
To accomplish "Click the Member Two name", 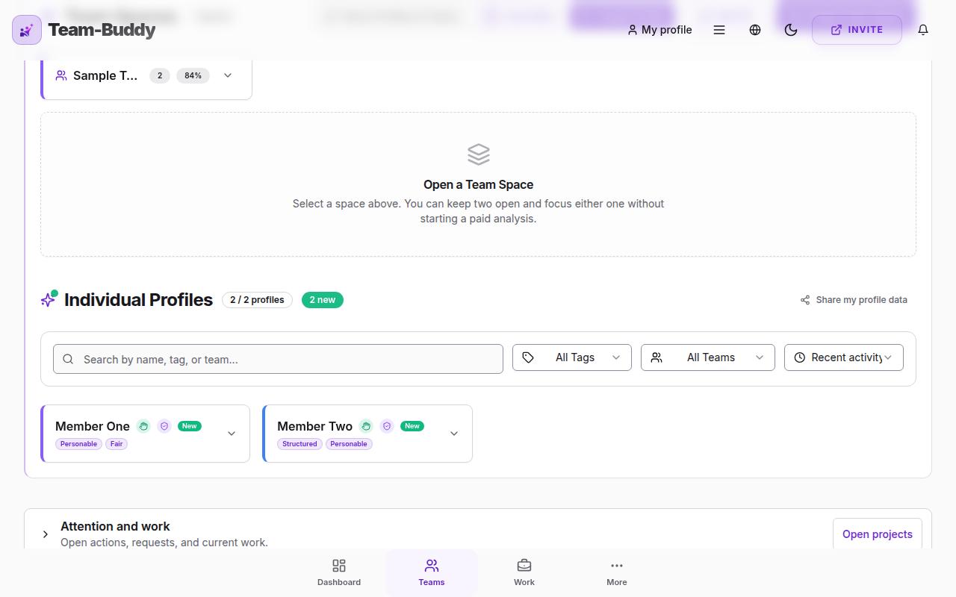I will click(x=314, y=426).
